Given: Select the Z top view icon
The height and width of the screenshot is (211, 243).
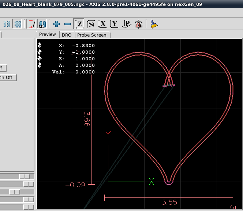Looking at the screenshot, I should pos(79,24).
